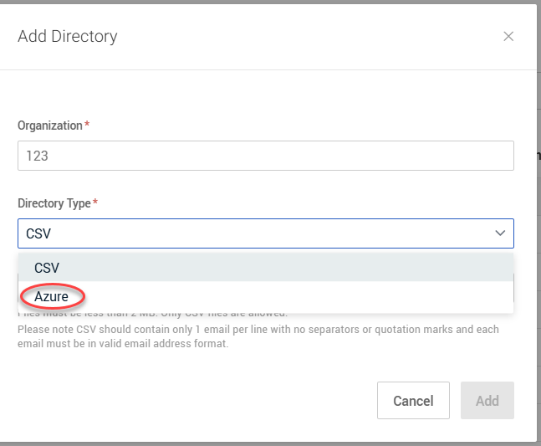Image resolution: width=541 pixels, height=446 pixels.
Task: Click the red asterisk beside Organization
Action: point(87,126)
